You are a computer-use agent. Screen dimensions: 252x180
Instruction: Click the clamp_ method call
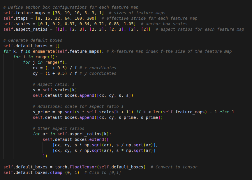(x=56, y=173)
